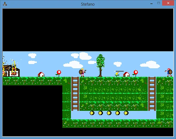
Task: Select the small red-roofed house beside the yellow plant
Action: pos(126,74)
